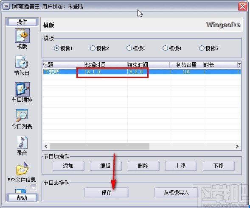The width and height of the screenshot is (250, 208).
Task: Select the 模板2 radio button
Action: [x=93, y=48]
